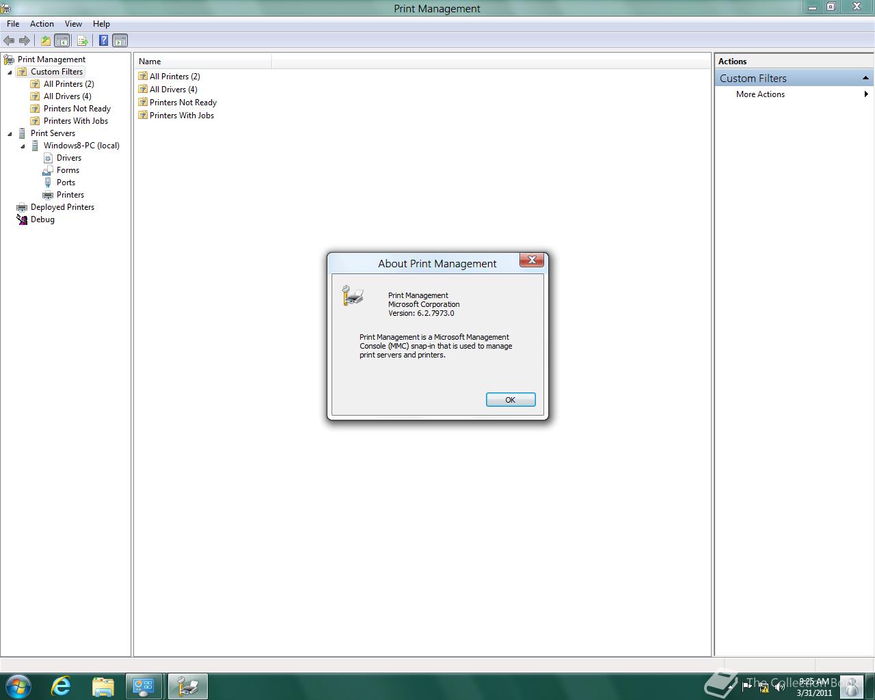
Task: Collapse the Custom Filters tree node
Action: pos(10,72)
